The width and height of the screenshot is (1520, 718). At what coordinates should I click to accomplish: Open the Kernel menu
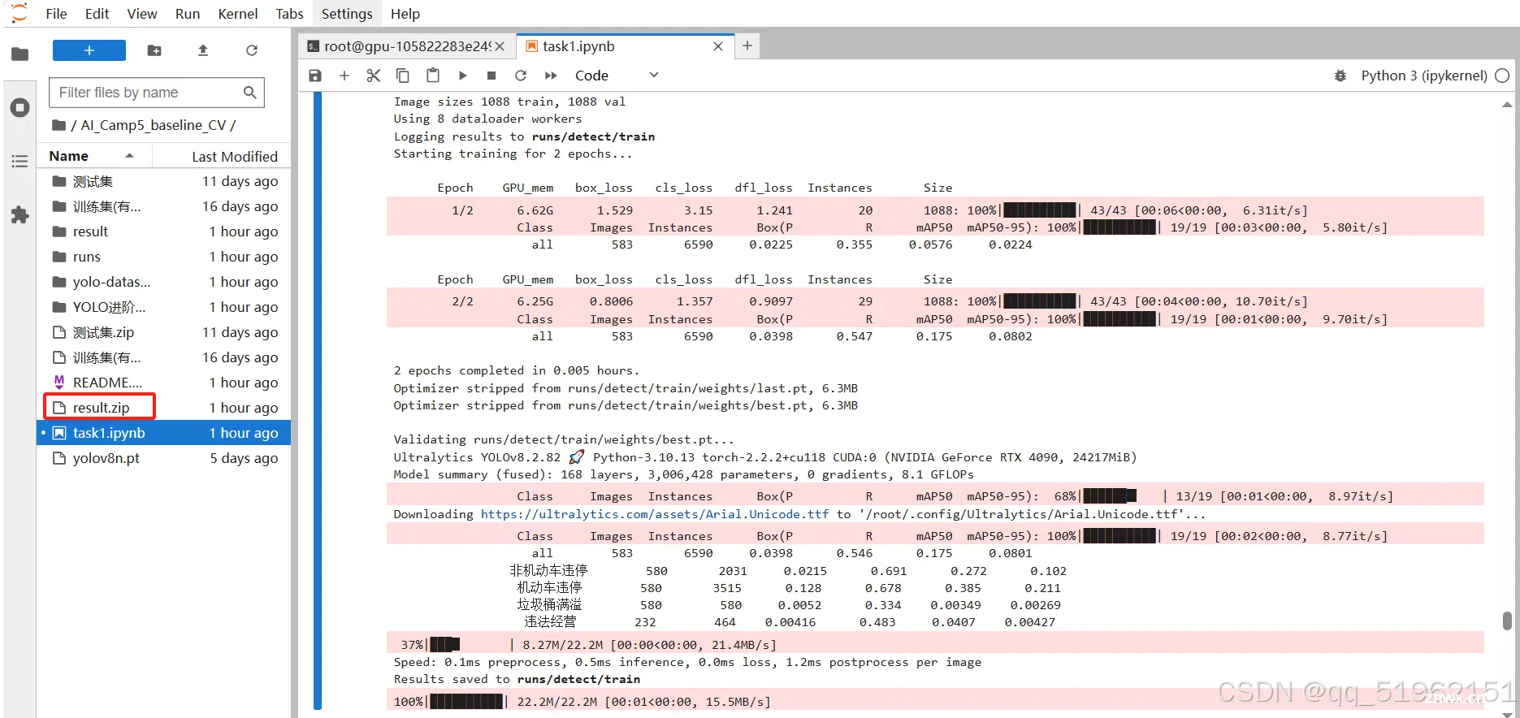coord(238,14)
